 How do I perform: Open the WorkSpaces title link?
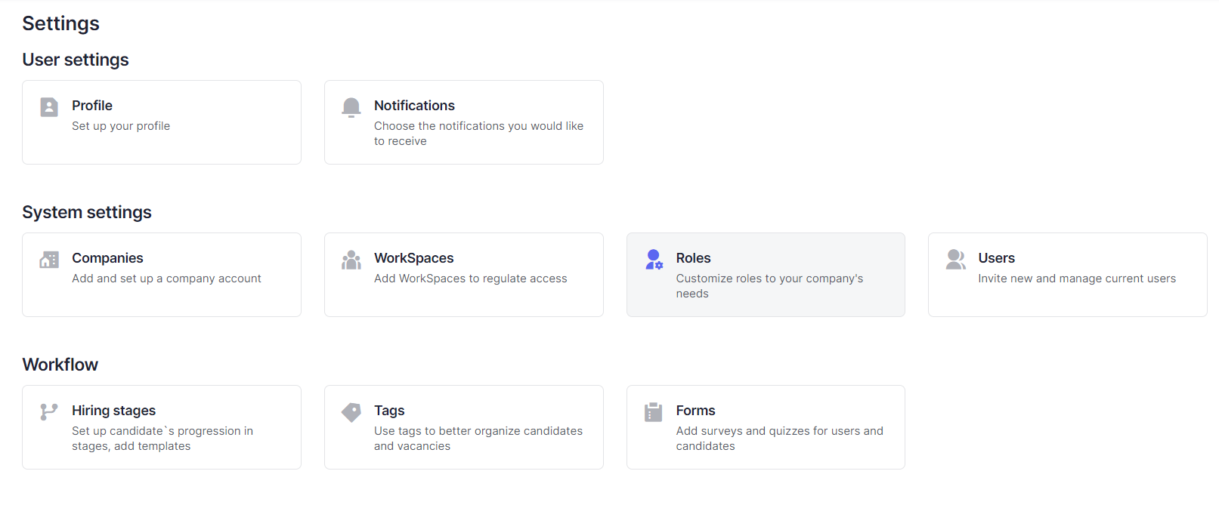point(413,258)
